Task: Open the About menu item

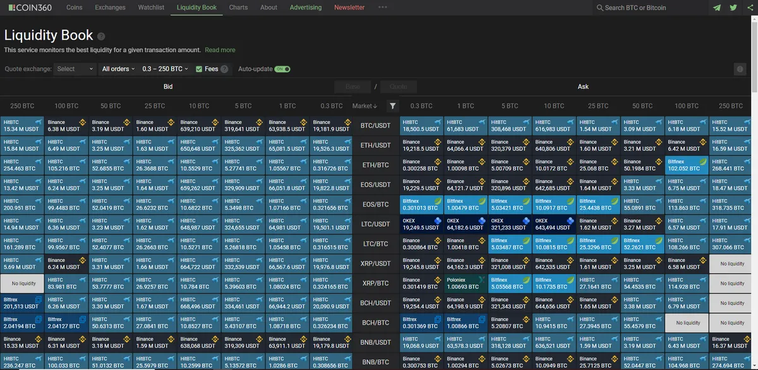Action: pyautogui.click(x=268, y=8)
